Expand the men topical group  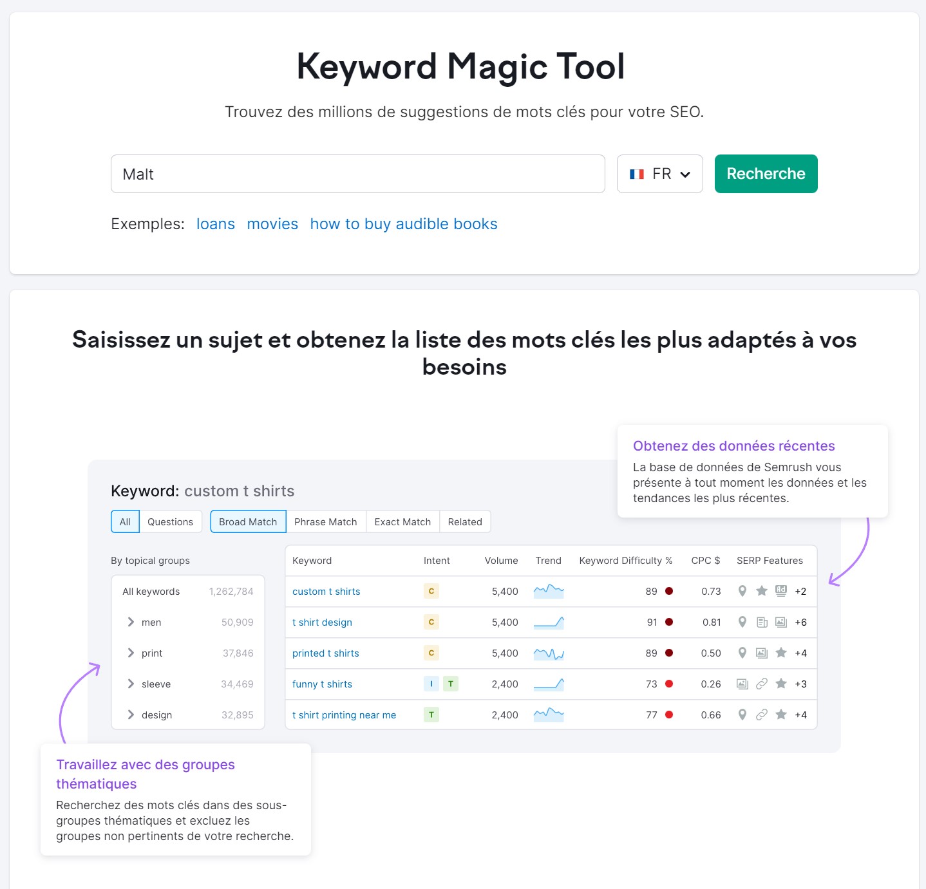point(131,622)
